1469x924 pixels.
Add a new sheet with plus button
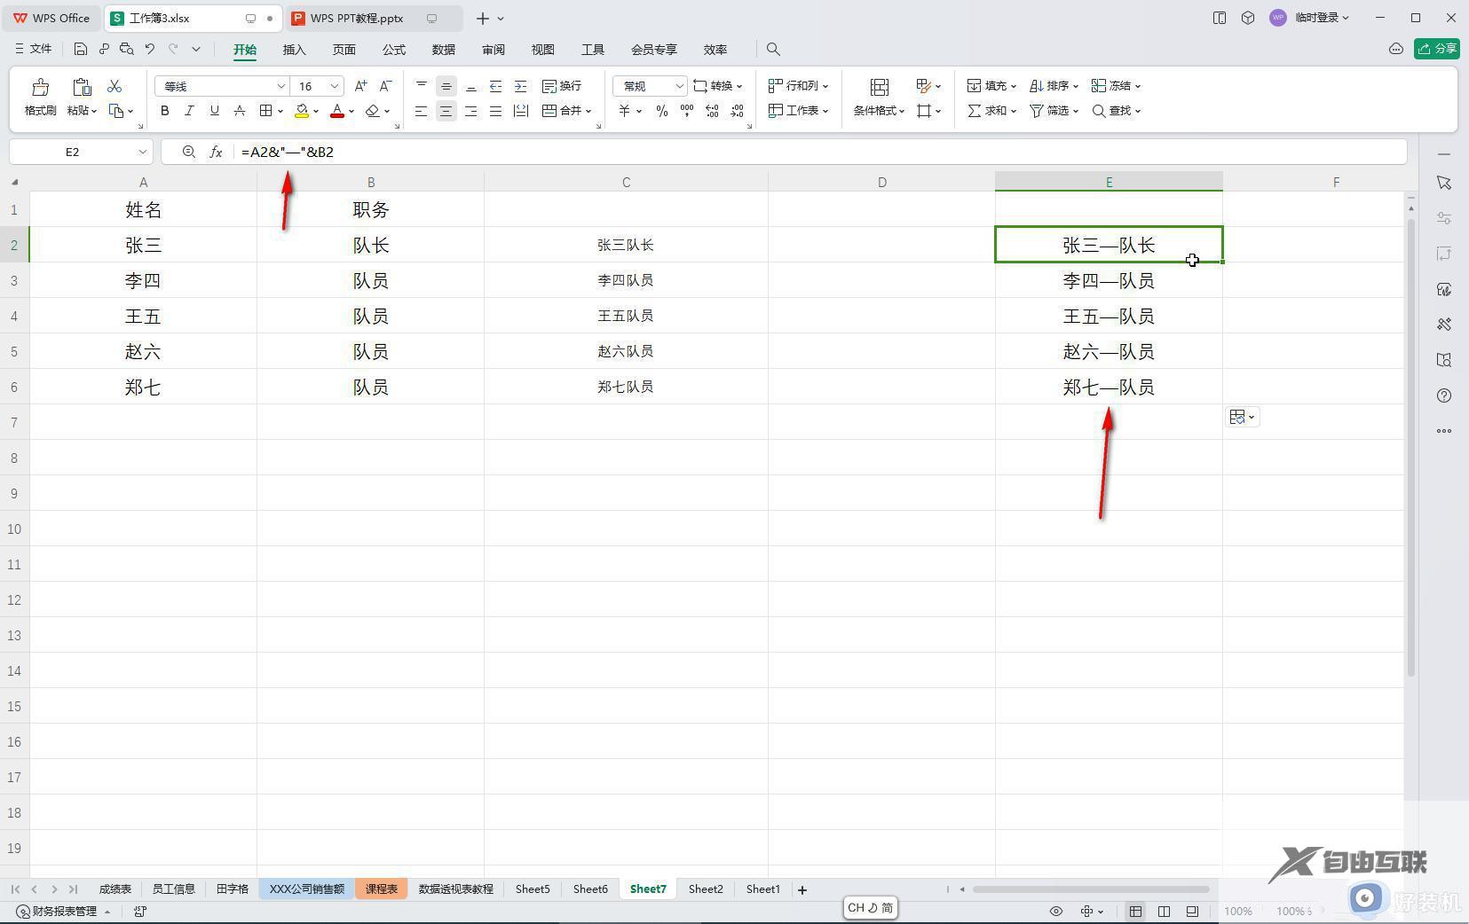click(x=802, y=889)
